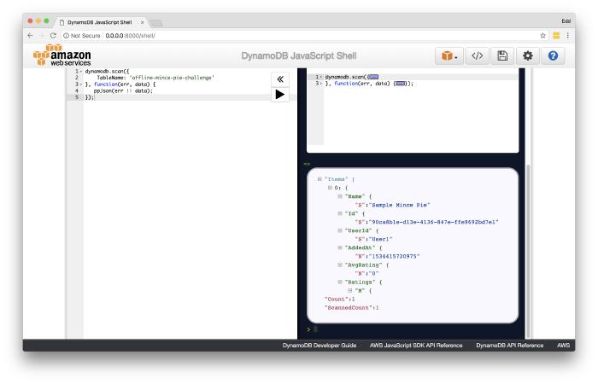This screenshot has height=384, width=598.
Task: Click the Edd profile label
Action: pyautogui.click(x=566, y=21)
